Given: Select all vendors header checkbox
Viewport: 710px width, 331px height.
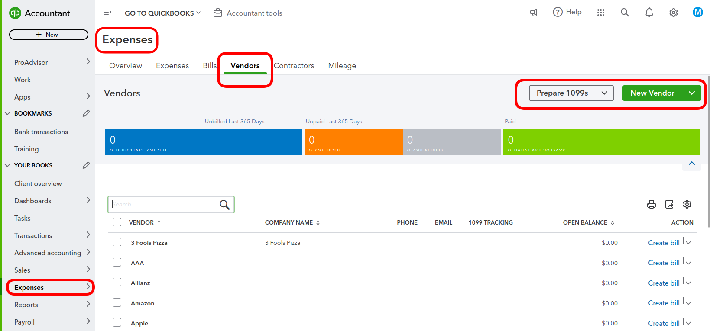Looking at the screenshot, I should 117,222.
